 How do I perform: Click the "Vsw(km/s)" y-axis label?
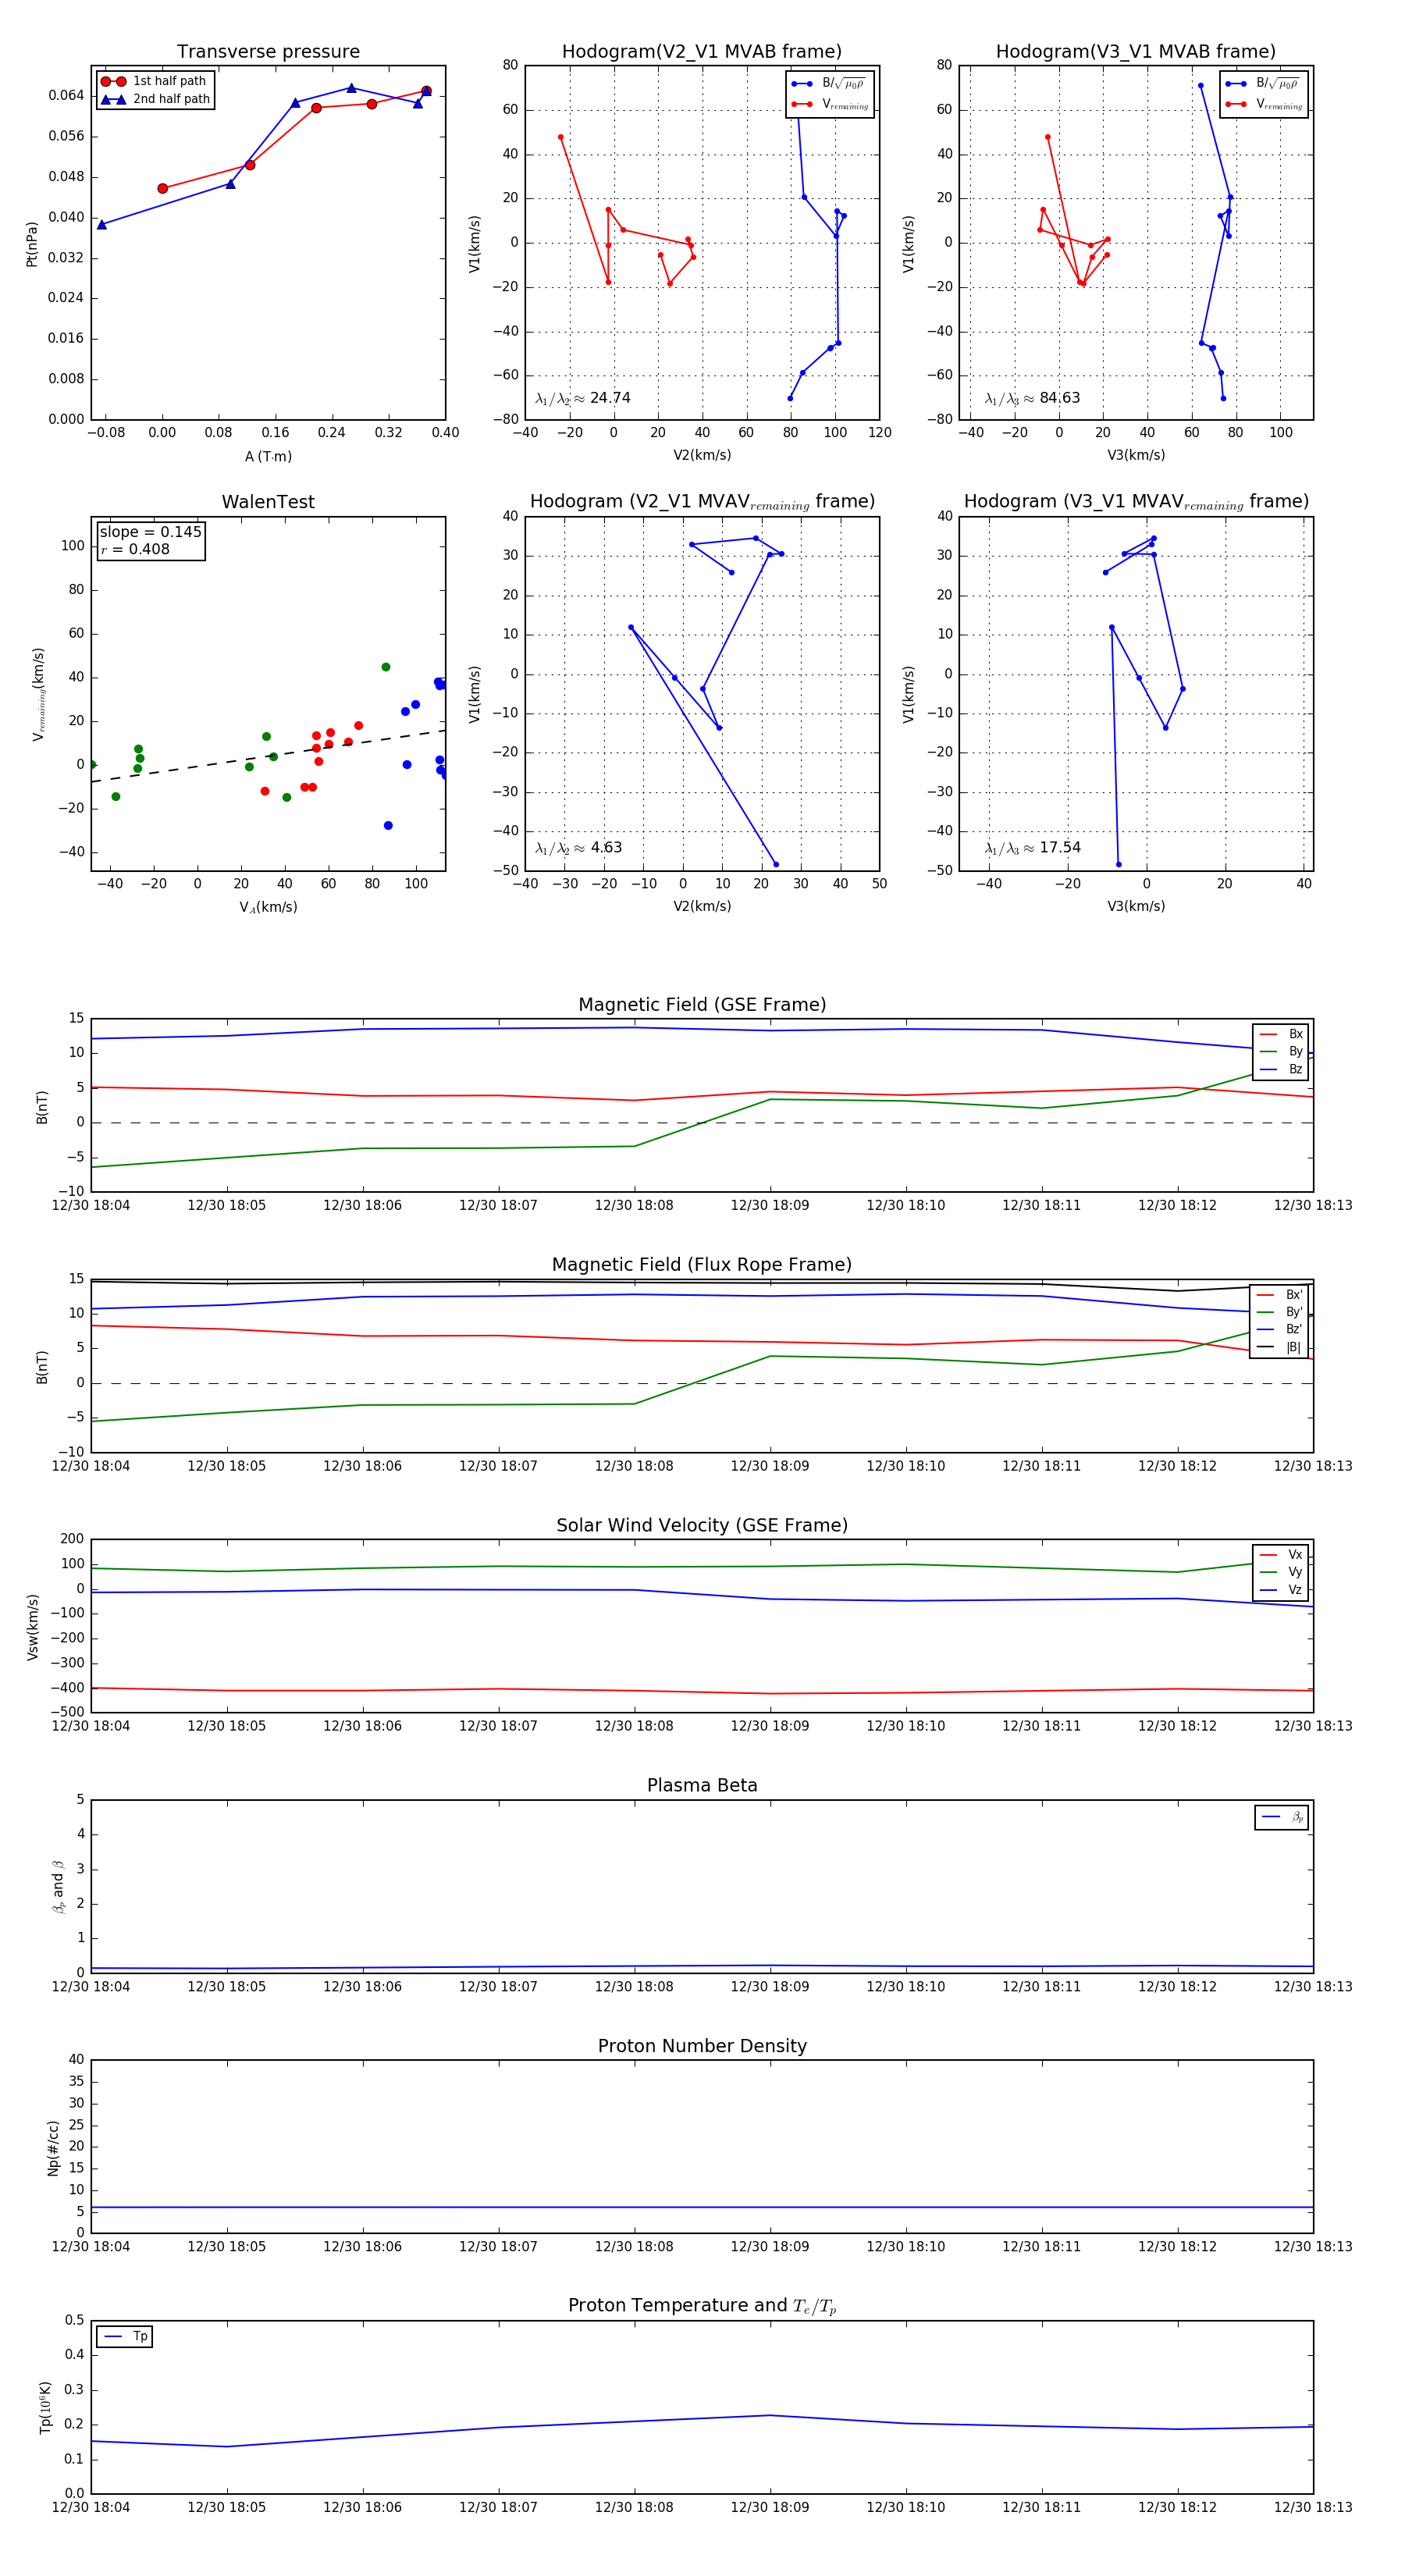(32, 1628)
